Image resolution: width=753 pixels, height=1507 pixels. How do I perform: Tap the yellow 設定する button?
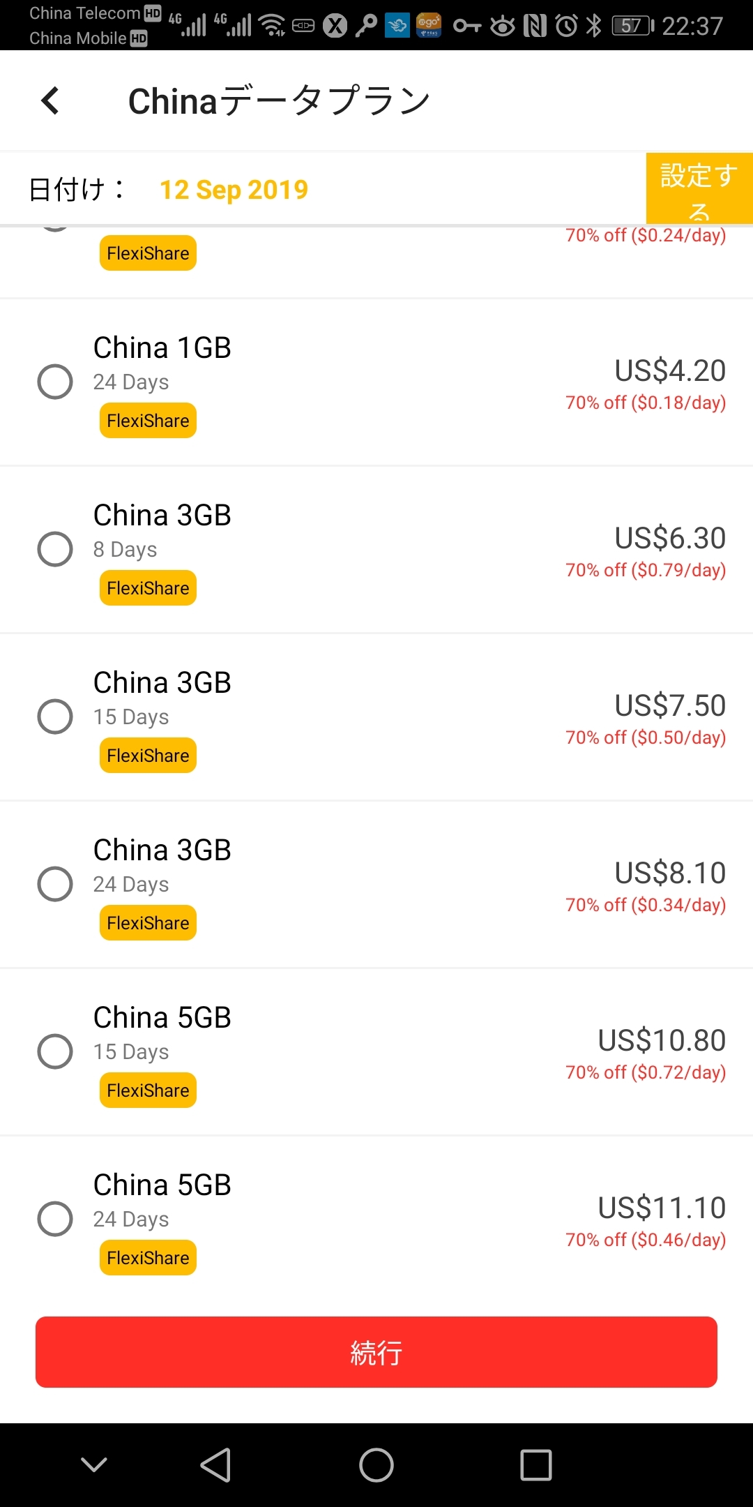pyautogui.click(x=699, y=188)
